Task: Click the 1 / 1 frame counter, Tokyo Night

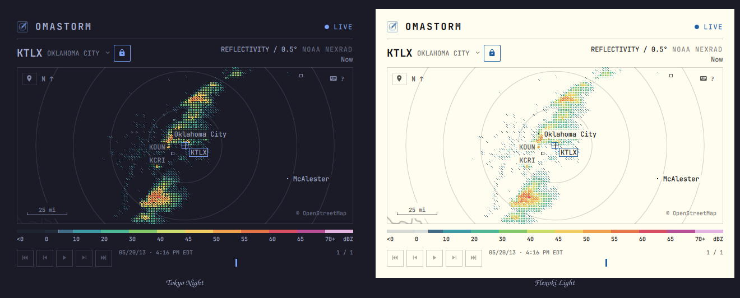Action: [345, 253]
